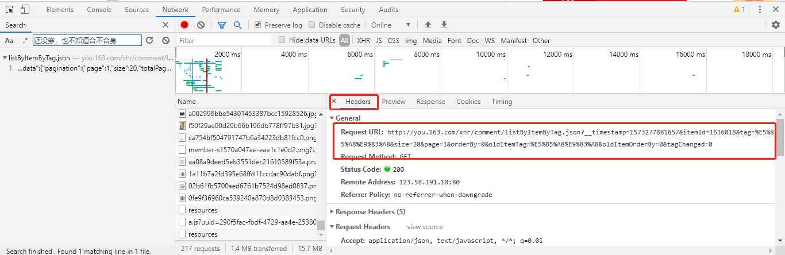
Task: Select the All filter type
Action: (x=344, y=40)
